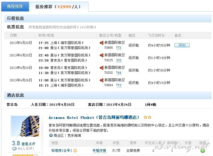213x156 pixels.
Task: Click Thai Airways logo in TG225 row
Action: (x=102, y=55)
